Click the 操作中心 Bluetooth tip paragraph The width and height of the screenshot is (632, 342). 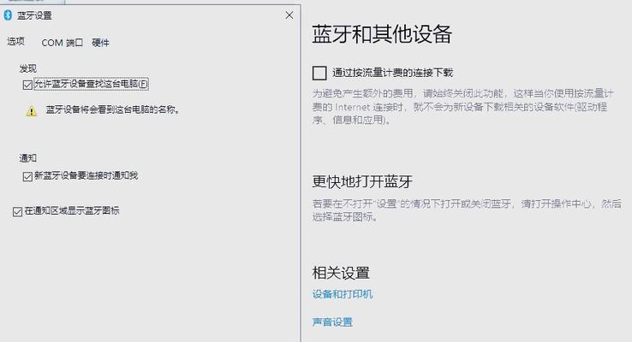click(x=467, y=210)
